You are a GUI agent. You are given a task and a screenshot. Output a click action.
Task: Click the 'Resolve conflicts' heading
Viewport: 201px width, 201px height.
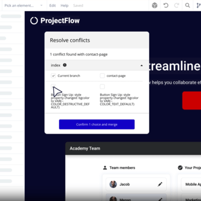point(70,40)
